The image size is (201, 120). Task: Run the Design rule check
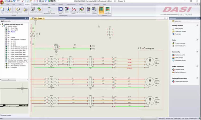point(108,10)
